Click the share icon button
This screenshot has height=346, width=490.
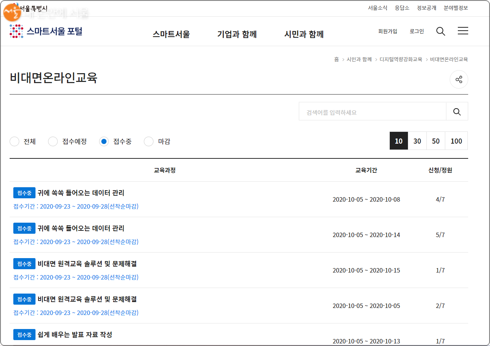click(459, 79)
